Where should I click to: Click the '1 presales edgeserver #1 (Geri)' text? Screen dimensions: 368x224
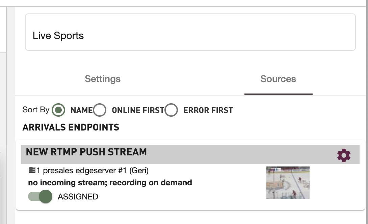[x=93, y=171]
